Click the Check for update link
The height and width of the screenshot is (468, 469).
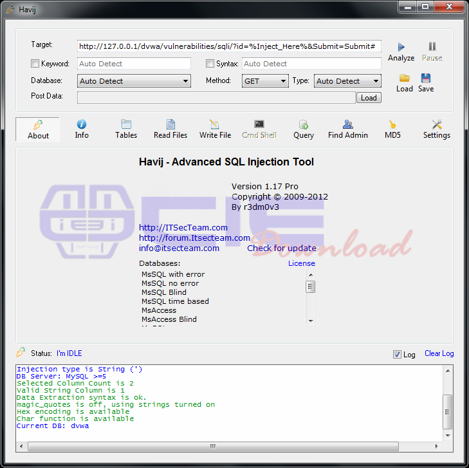(x=281, y=248)
